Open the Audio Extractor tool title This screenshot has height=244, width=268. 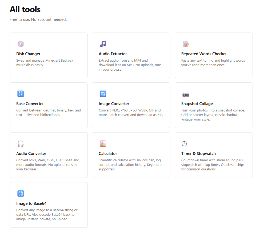pos(113,54)
